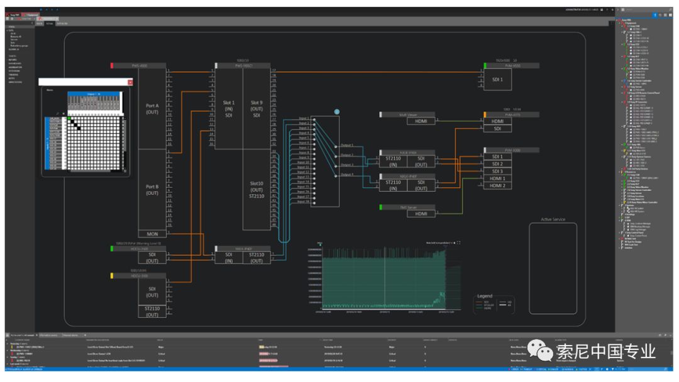This screenshot has height=382, width=679.
Task: Click the Active Service panel
Action: [x=553, y=268]
